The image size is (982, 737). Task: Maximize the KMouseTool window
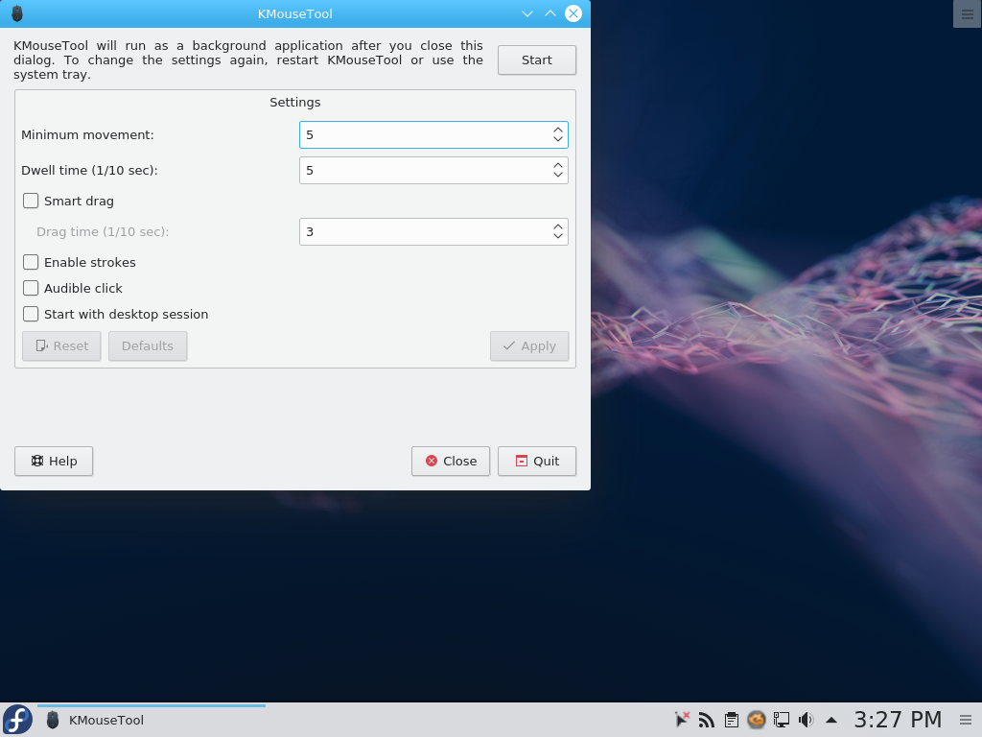pos(549,13)
